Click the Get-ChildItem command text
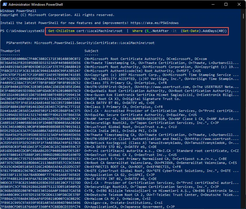 click(x=61, y=31)
